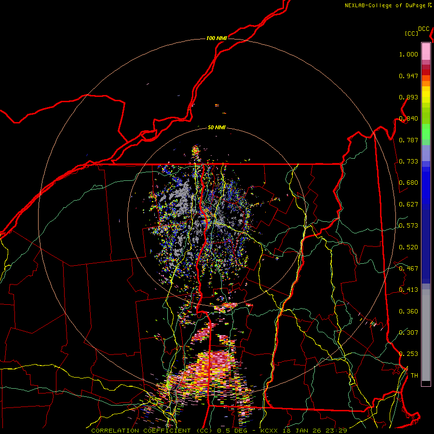434x434 pixels.
Task: Click the 0.307 legend value
Action: (x=408, y=333)
